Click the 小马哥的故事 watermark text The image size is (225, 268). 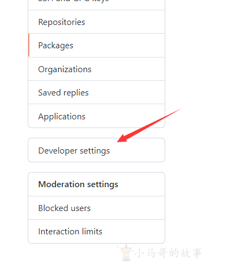(x=168, y=253)
